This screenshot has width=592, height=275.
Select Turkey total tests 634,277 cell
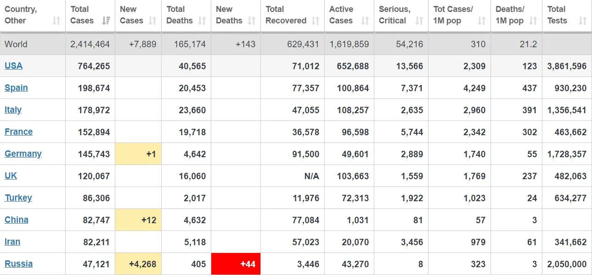click(x=567, y=198)
